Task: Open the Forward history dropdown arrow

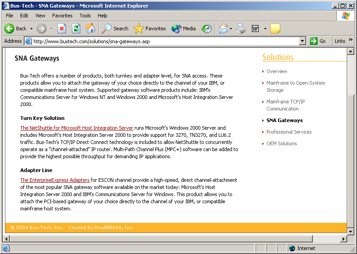Action: (x=51, y=29)
